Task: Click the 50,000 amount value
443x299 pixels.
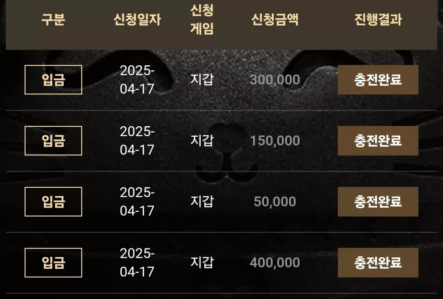Action: coord(275,201)
